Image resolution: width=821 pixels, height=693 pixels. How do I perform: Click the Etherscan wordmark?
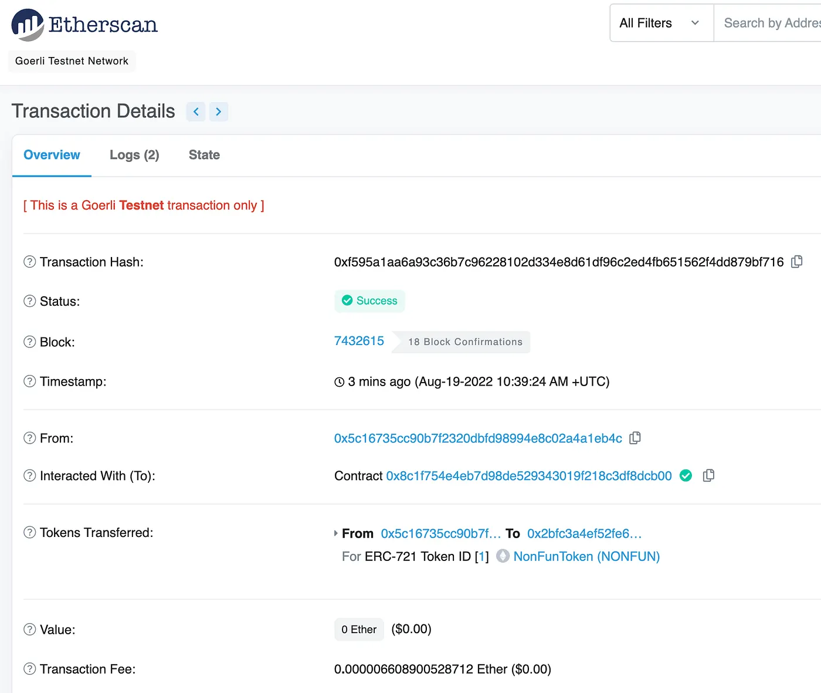coord(103,25)
